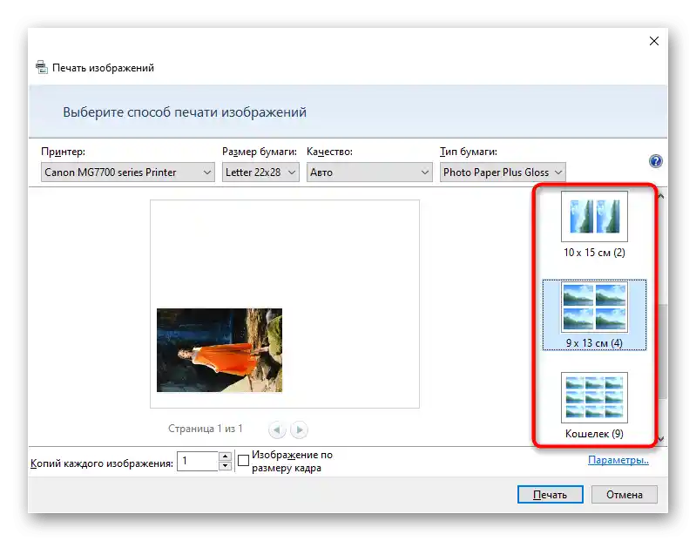Click the Отмена button
Image resolution: width=696 pixels, height=541 pixels.
click(x=624, y=495)
